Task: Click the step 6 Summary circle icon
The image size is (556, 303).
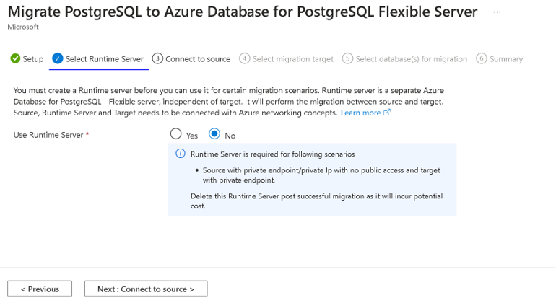Action: [482, 59]
